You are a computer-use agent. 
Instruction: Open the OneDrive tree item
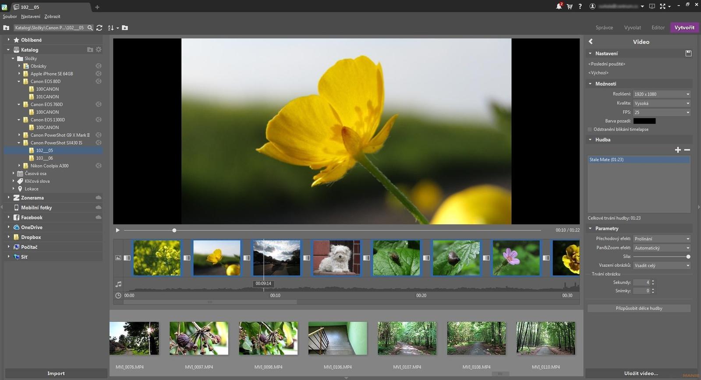coord(32,227)
